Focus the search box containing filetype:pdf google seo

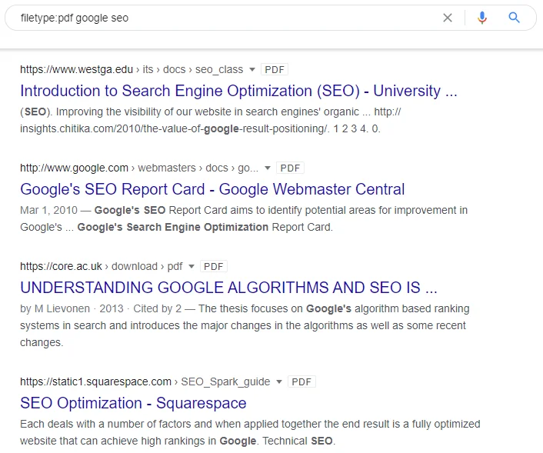pyautogui.click(x=223, y=18)
